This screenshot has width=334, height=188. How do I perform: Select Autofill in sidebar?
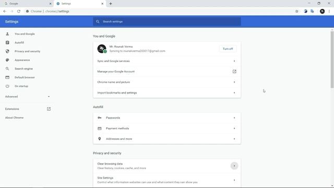coord(19,43)
